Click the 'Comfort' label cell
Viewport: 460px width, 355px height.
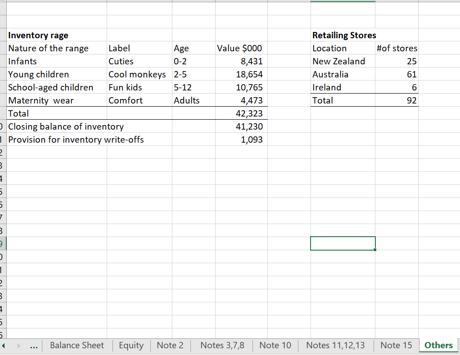pyautogui.click(x=140, y=100)
